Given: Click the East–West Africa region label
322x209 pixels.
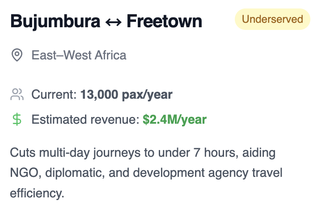Looking at the screenshot, I should click(79, 55).
